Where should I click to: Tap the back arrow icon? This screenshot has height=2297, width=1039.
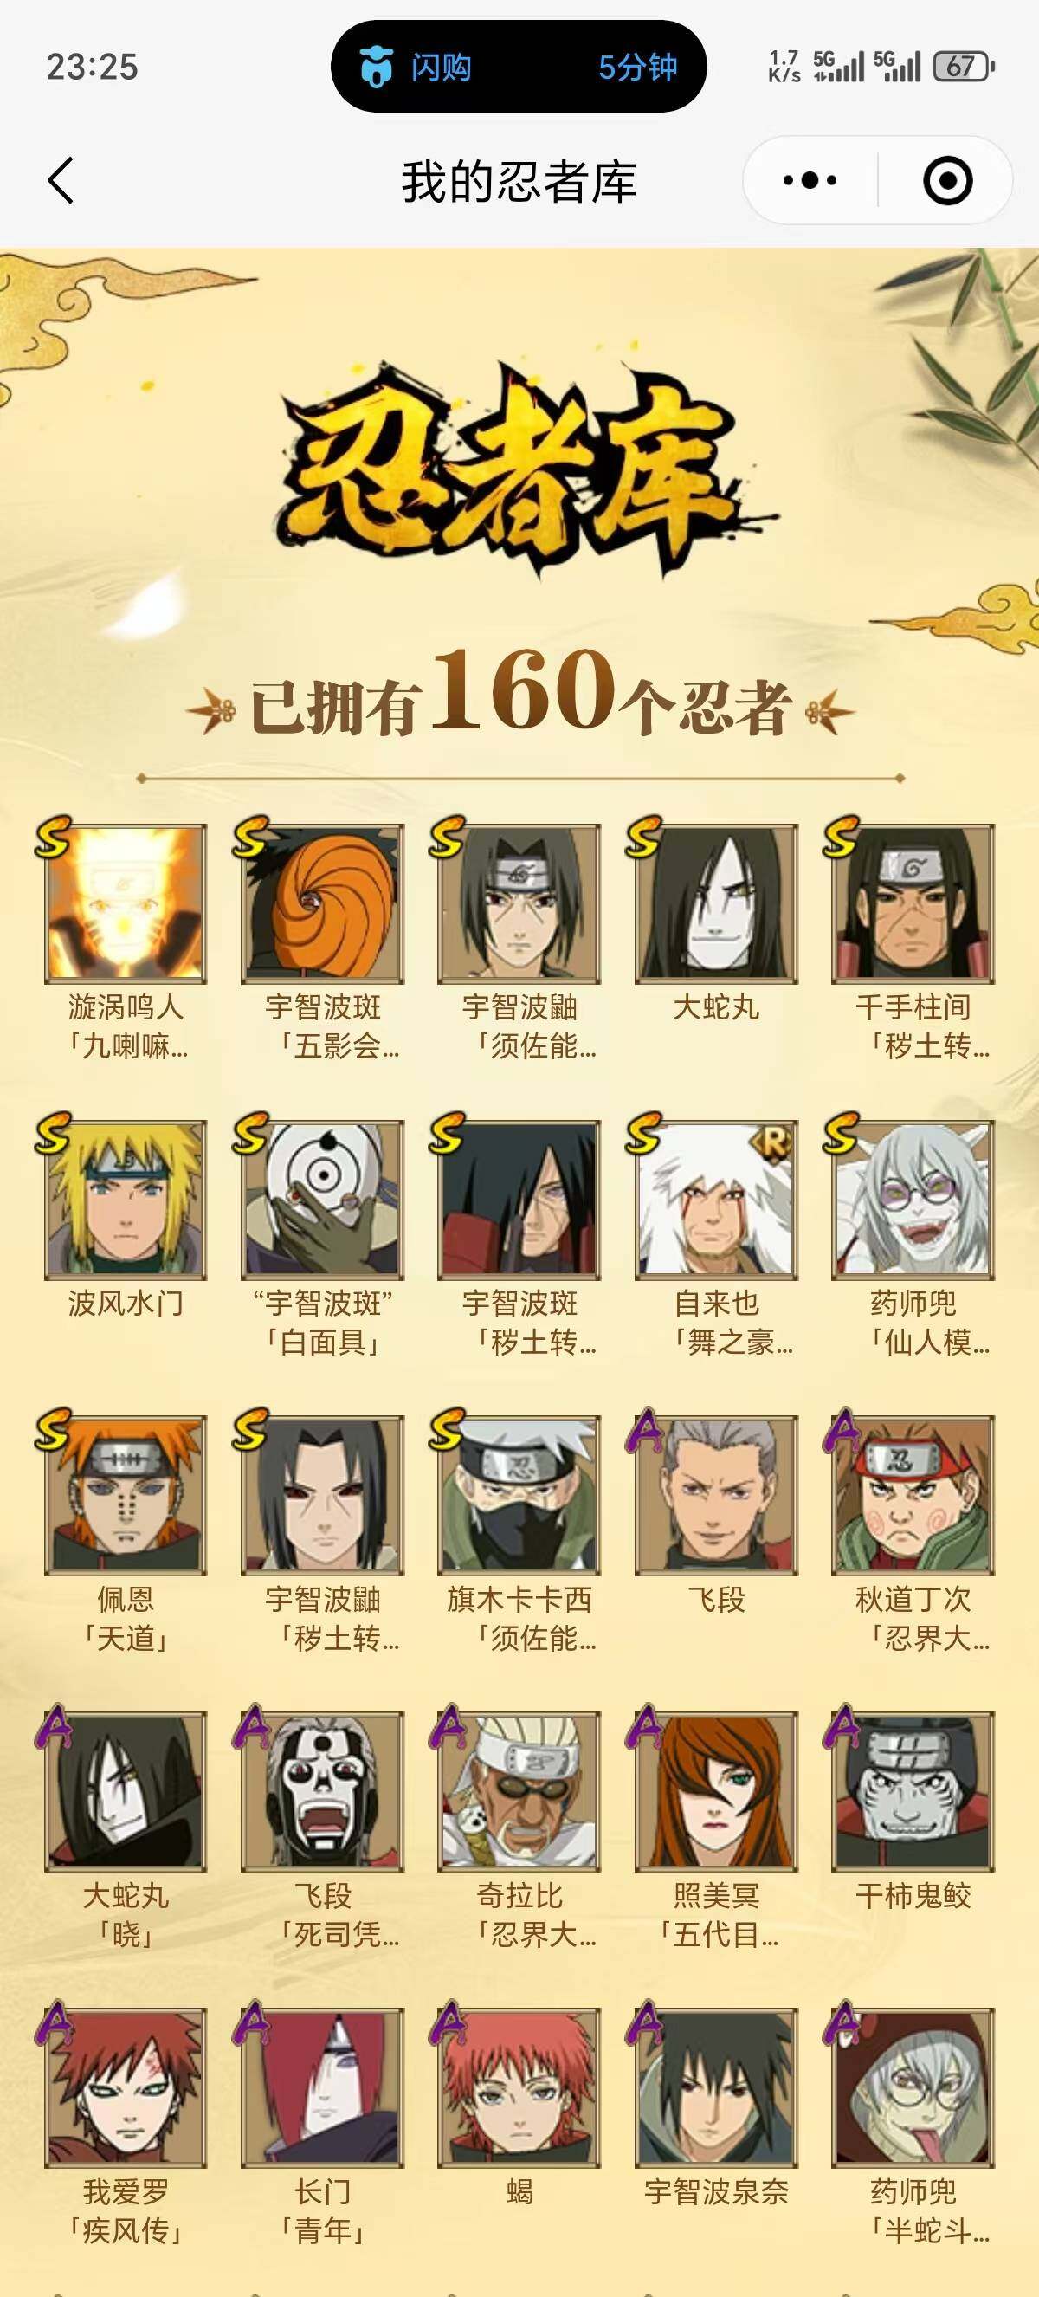tap(61, 181)
